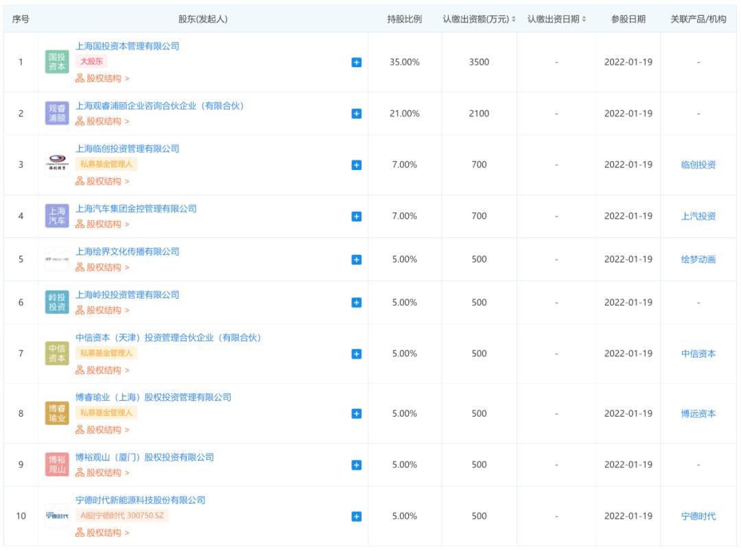Open 上海绘界文化传播有限公司 company link
This screenshot has height=551, width=741.
pos(127,252)
